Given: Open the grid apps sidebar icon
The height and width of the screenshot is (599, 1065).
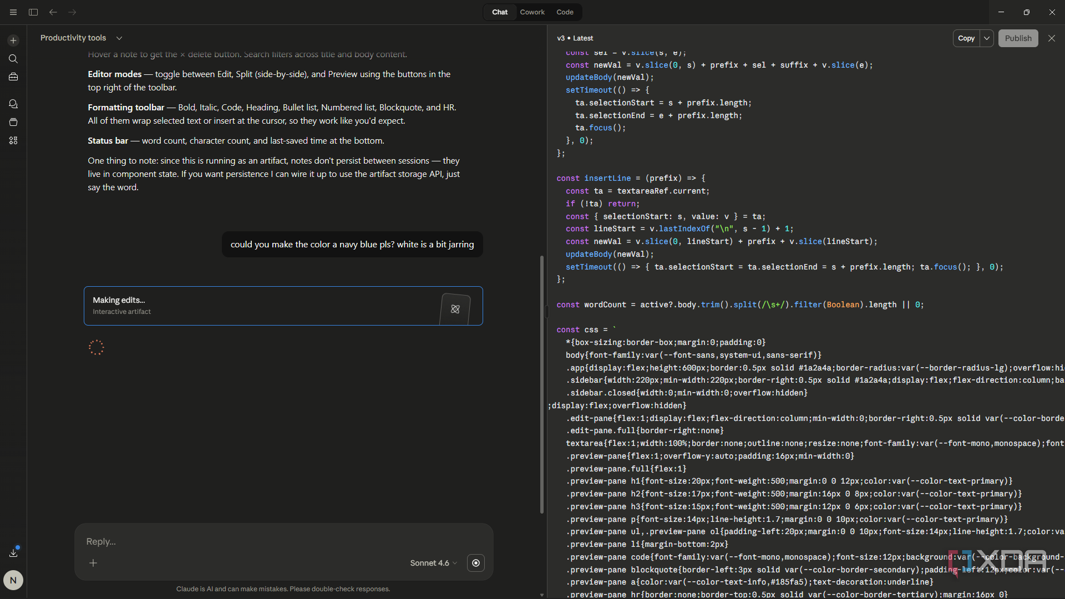Looking at the screenshot, I should [x=13, y=140].
